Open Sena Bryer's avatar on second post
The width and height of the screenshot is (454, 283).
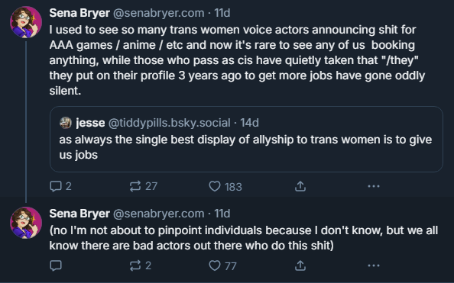(x=26, y=223)
